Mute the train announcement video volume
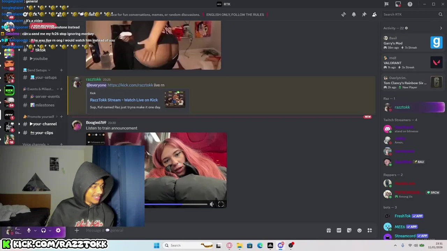This screenshot has height=251, width=447. (x=212, y=204)
